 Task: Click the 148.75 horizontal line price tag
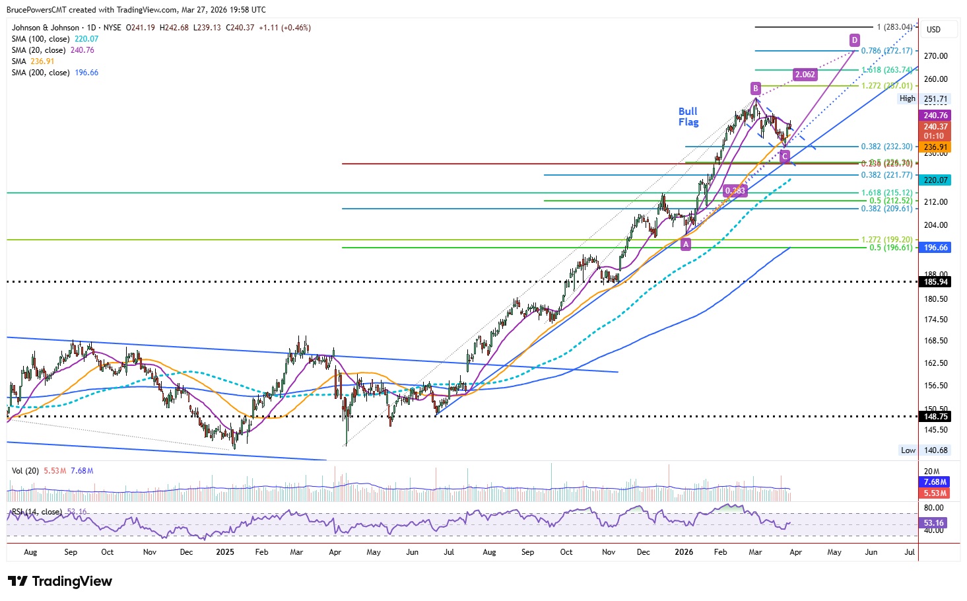(935, 417)
